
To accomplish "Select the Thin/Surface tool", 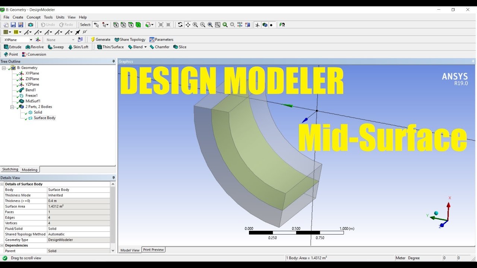I will point(110,47).
